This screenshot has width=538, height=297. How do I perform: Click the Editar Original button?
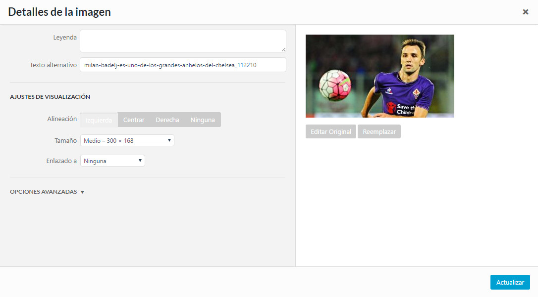[330, 131]
